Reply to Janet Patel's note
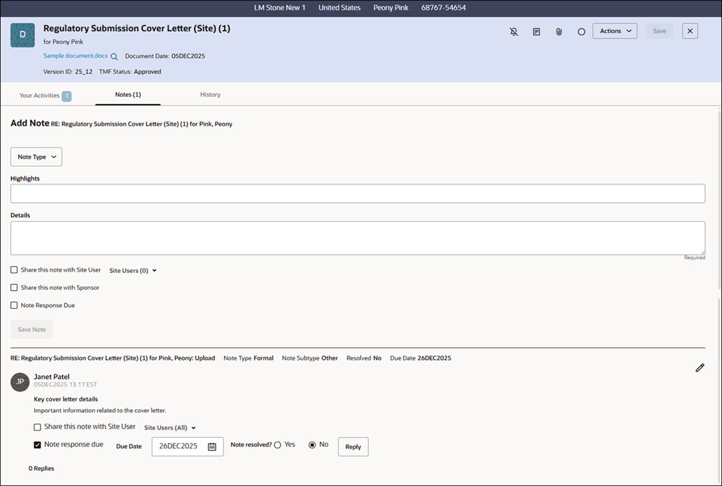This screenshot has height=486, width=722. click(353, 446)
